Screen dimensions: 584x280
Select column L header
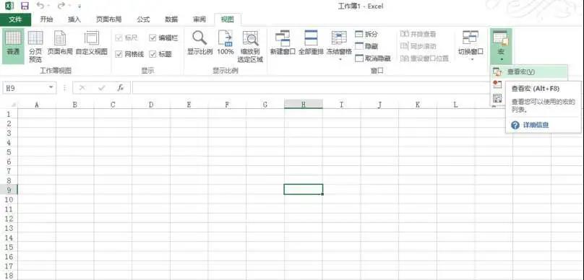click(x=455, y=105)
